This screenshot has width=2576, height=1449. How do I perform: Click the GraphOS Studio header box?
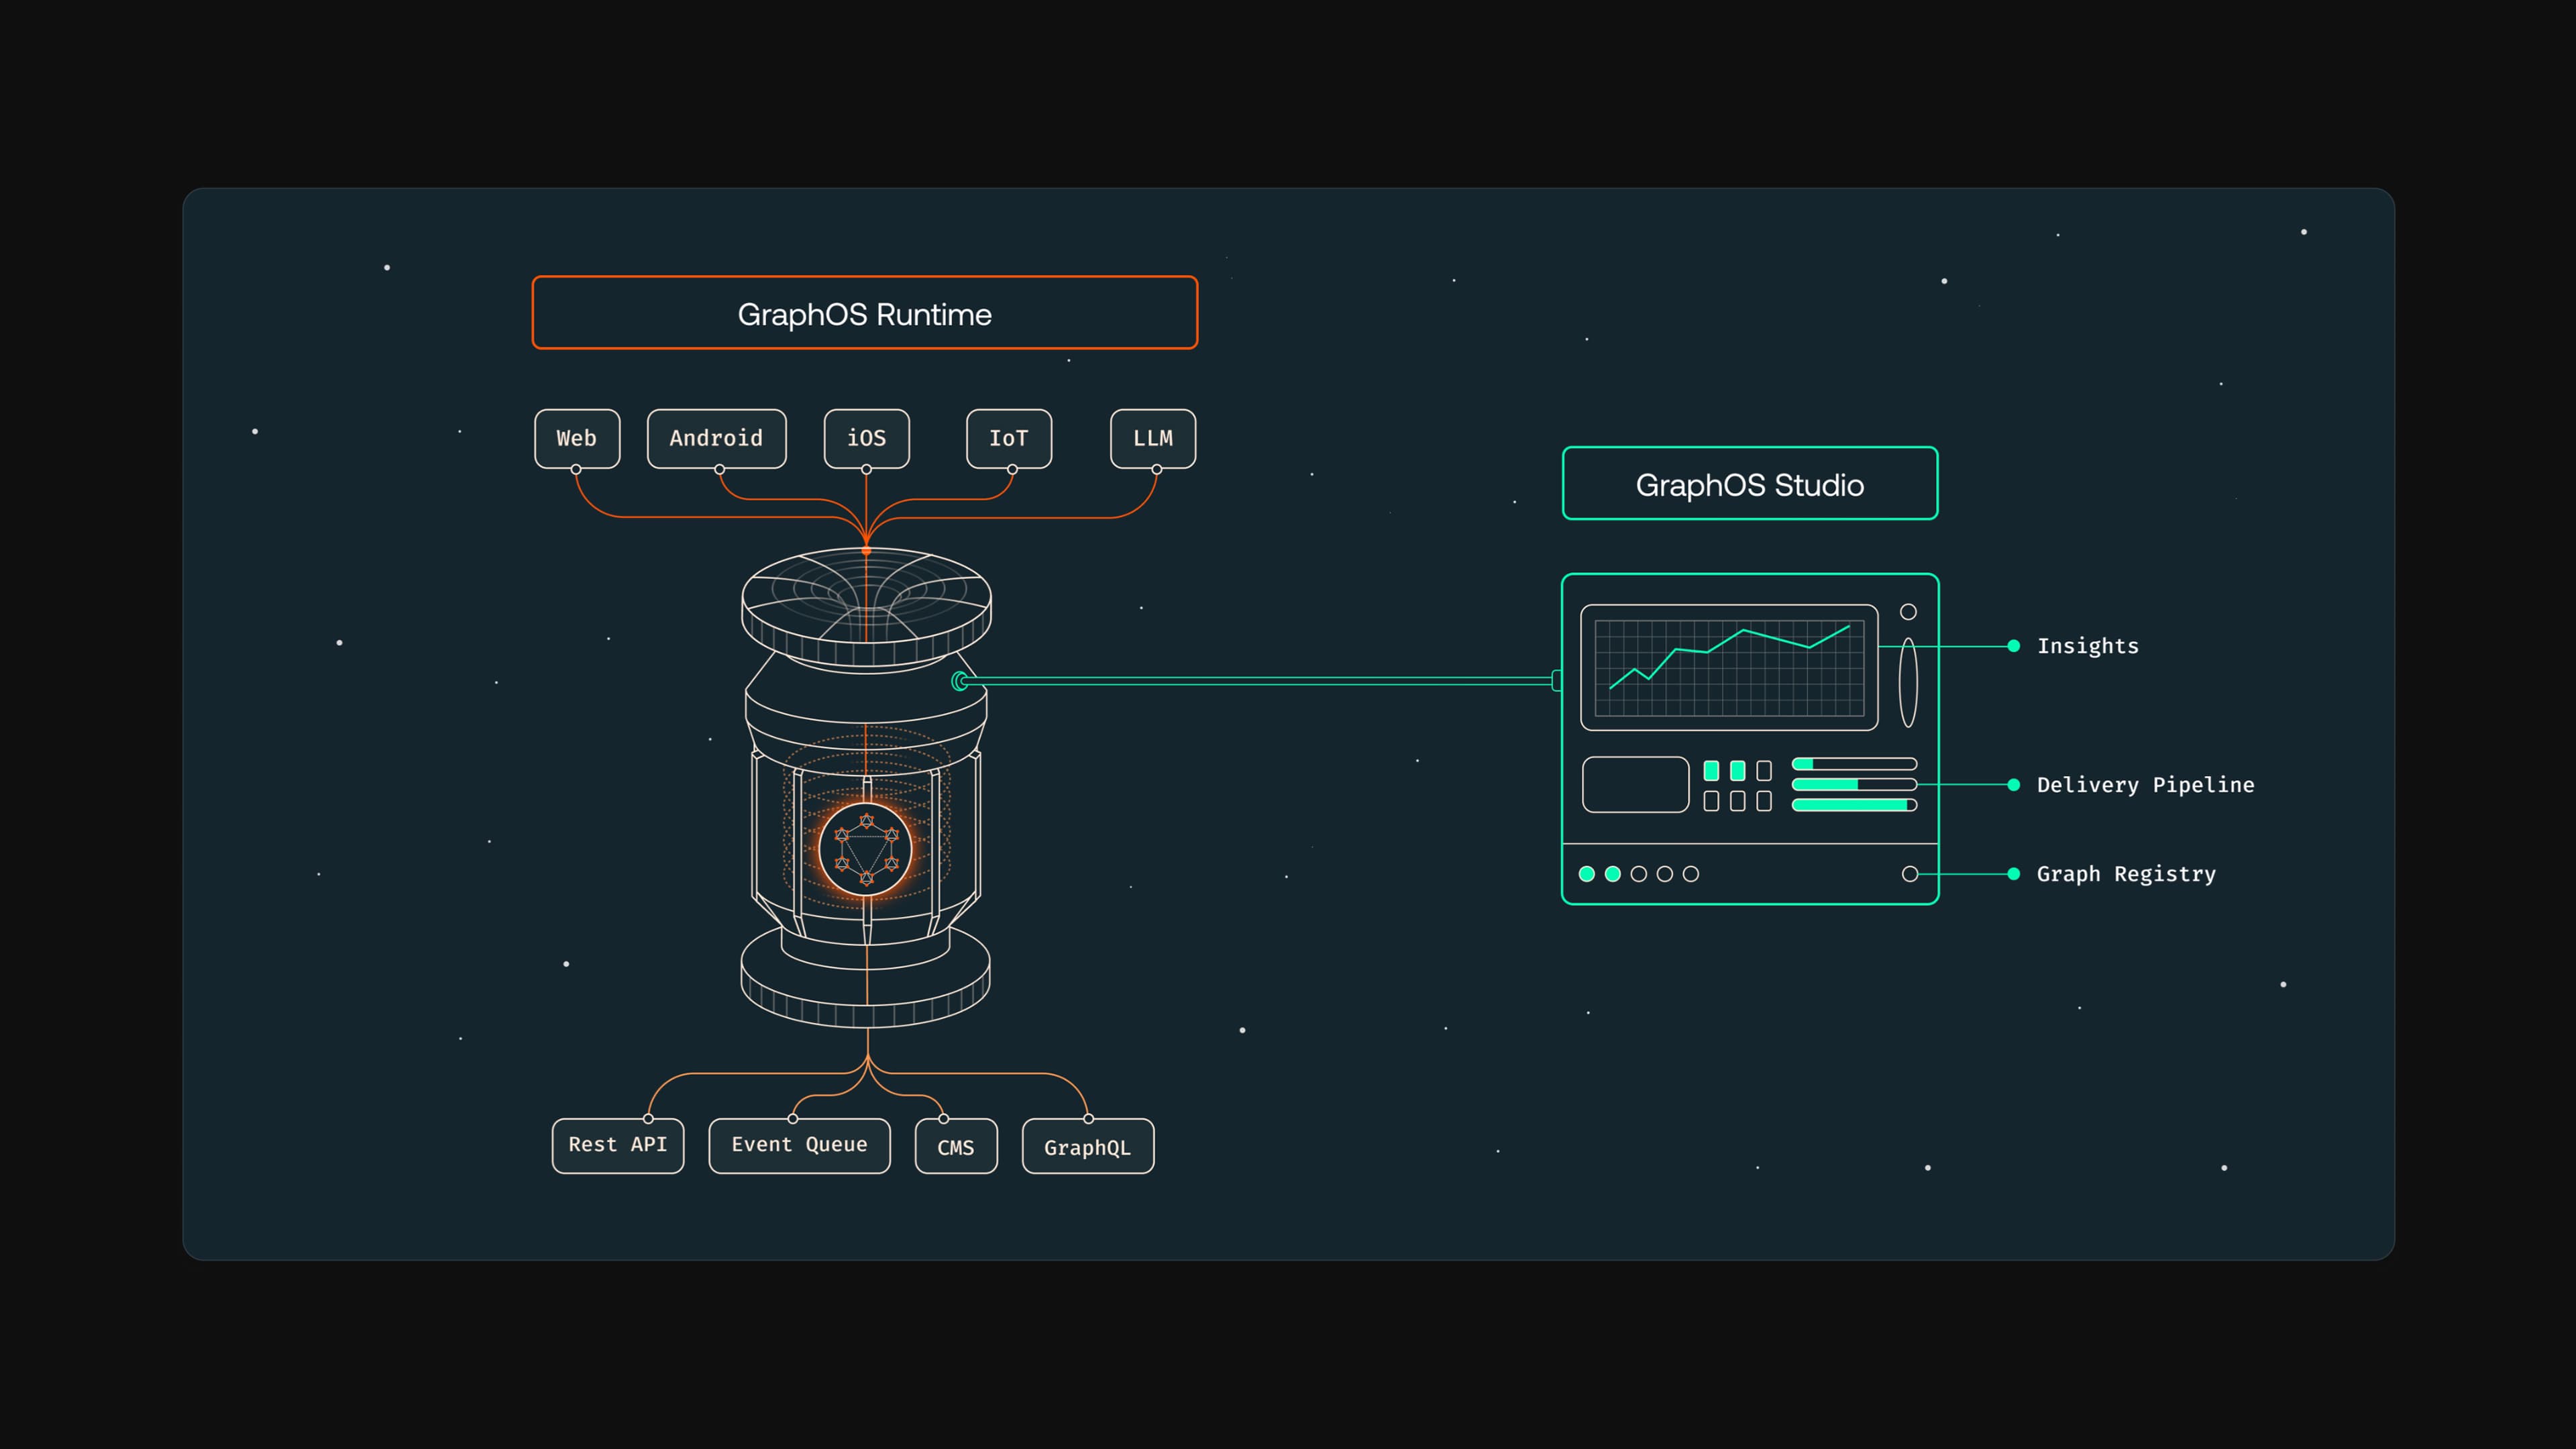click(1750, 484)
